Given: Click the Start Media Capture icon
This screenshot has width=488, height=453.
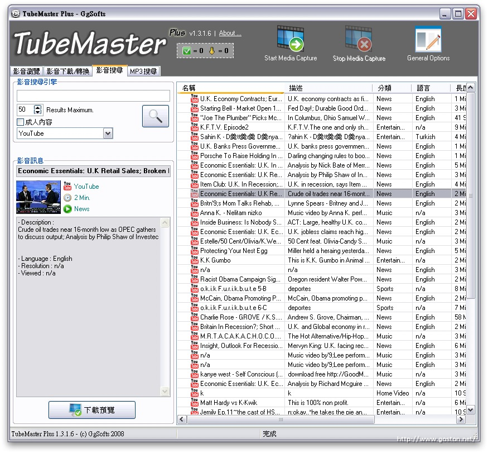Looking at the screenshot, I should click(291, 39).
